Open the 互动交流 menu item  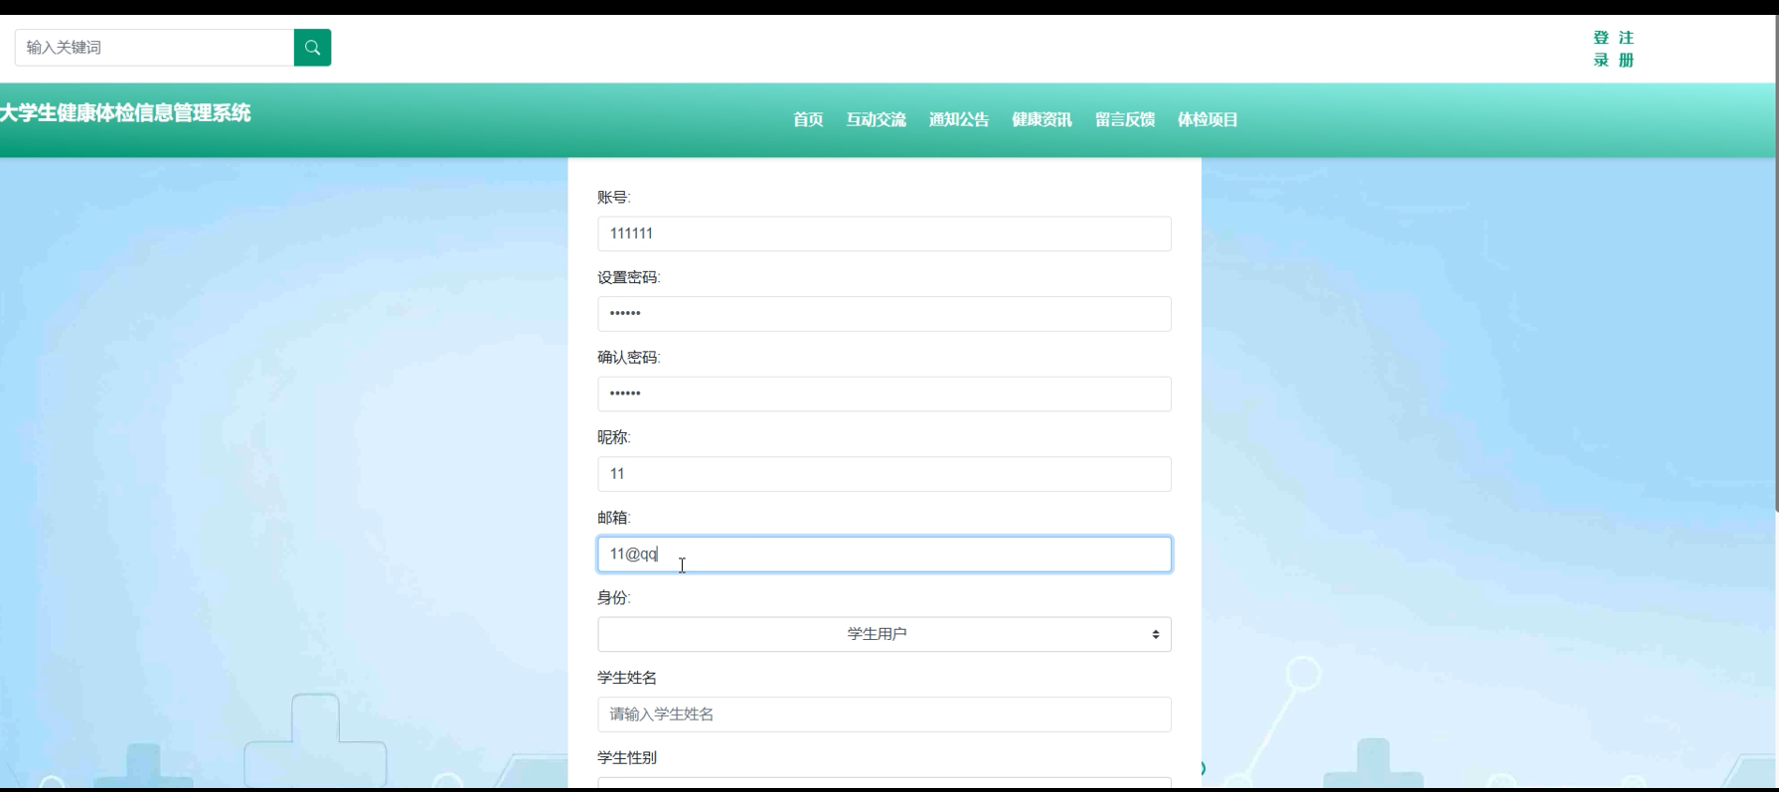876,119
